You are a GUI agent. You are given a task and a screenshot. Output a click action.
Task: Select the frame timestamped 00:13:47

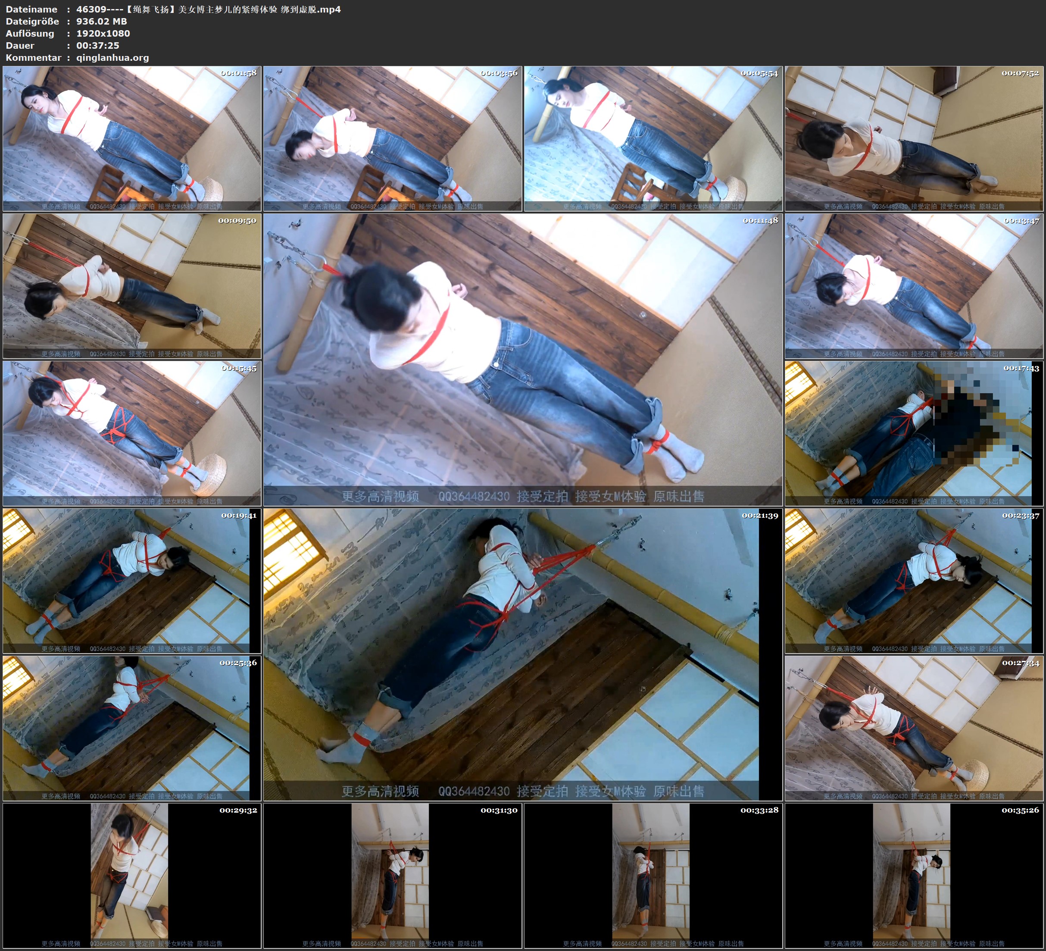coord(913,285)
